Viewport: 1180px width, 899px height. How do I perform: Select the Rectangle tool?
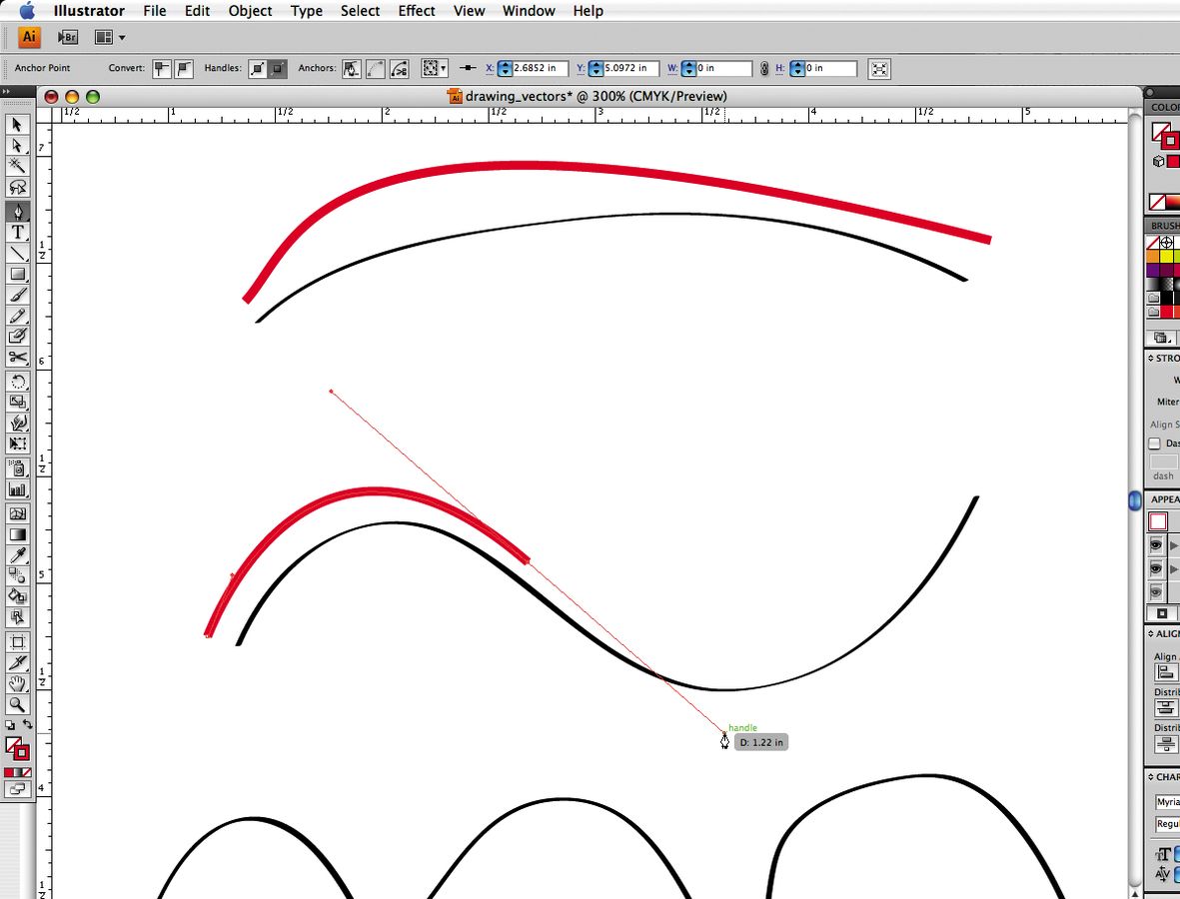pos(17,275)
